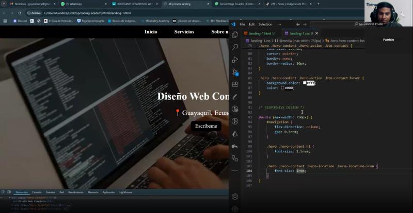Open the DevTools Lighthouse tab

[125, 192]
